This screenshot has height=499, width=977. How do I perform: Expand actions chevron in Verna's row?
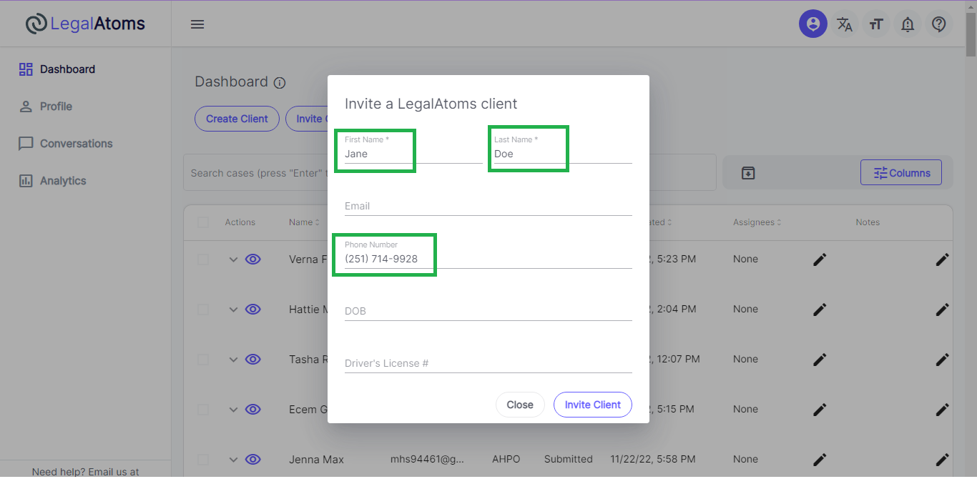click(x=233, y=260)
